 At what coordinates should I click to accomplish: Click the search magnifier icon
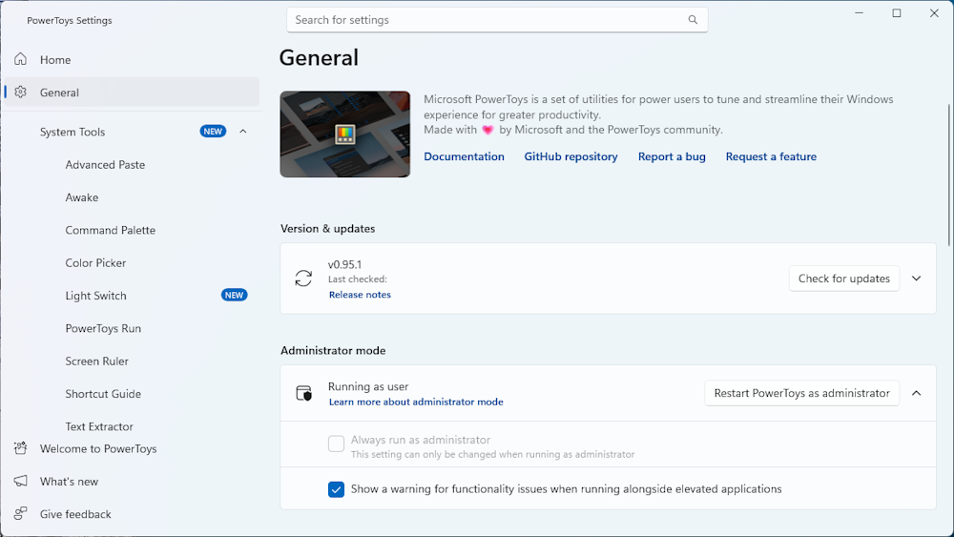[x=693, y=20]
